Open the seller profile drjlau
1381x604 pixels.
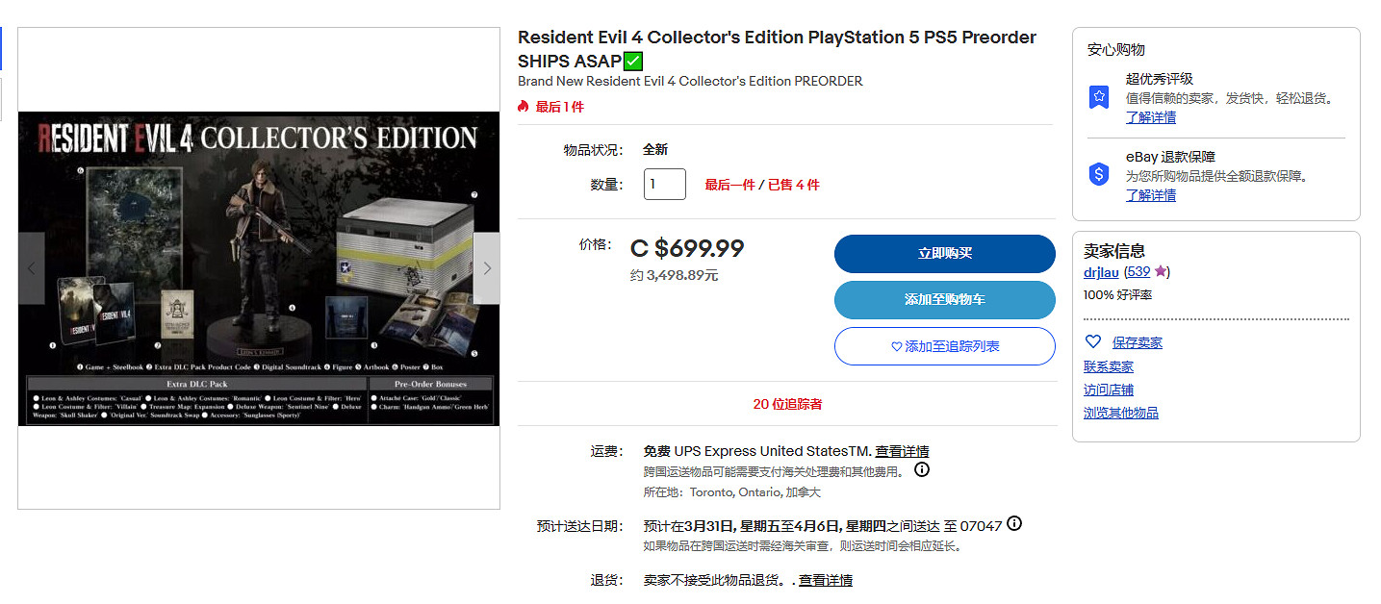pos(1100,271)
